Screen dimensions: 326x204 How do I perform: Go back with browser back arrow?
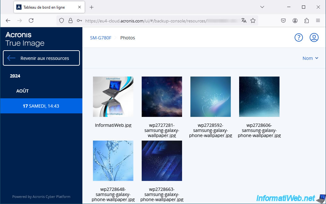8,20
